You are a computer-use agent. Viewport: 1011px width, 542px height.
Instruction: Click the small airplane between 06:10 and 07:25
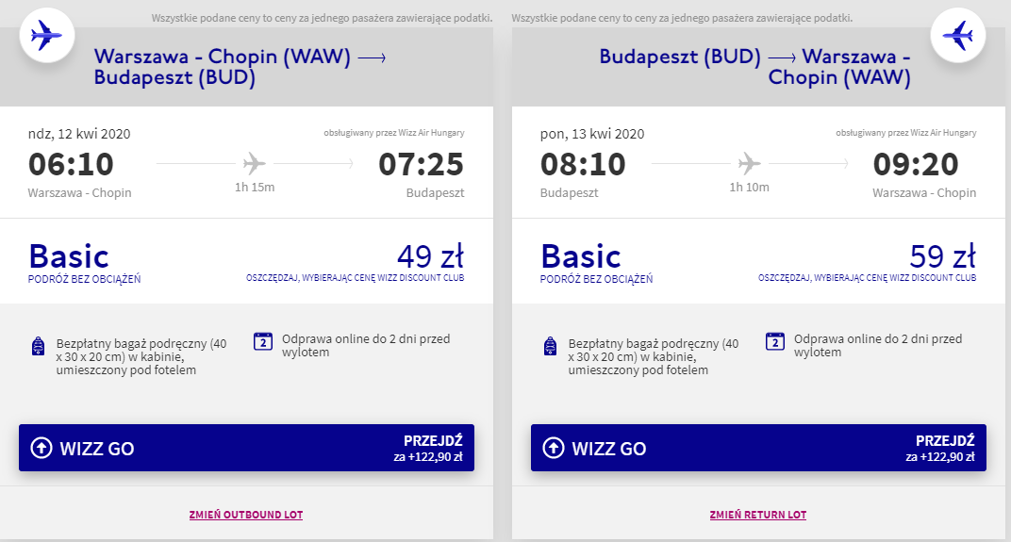255,164
